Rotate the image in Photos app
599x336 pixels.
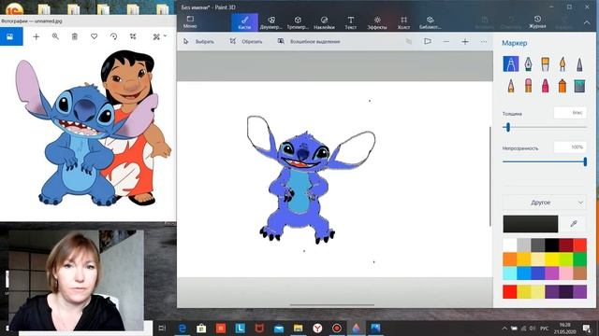(x=113, y=36)
